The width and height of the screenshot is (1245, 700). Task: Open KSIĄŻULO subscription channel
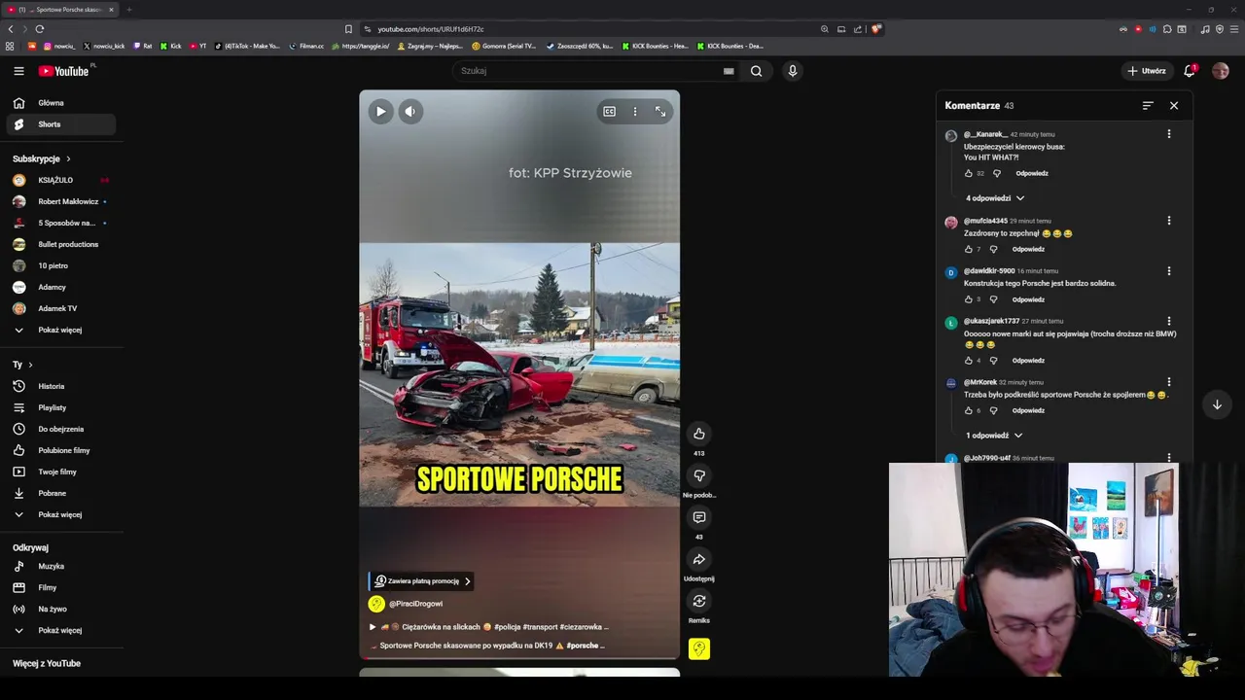[x=62, y=180]
